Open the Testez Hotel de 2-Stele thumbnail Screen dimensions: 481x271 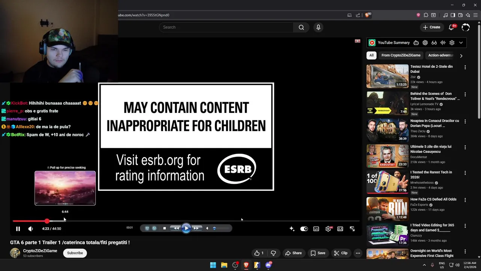[387, 76]
